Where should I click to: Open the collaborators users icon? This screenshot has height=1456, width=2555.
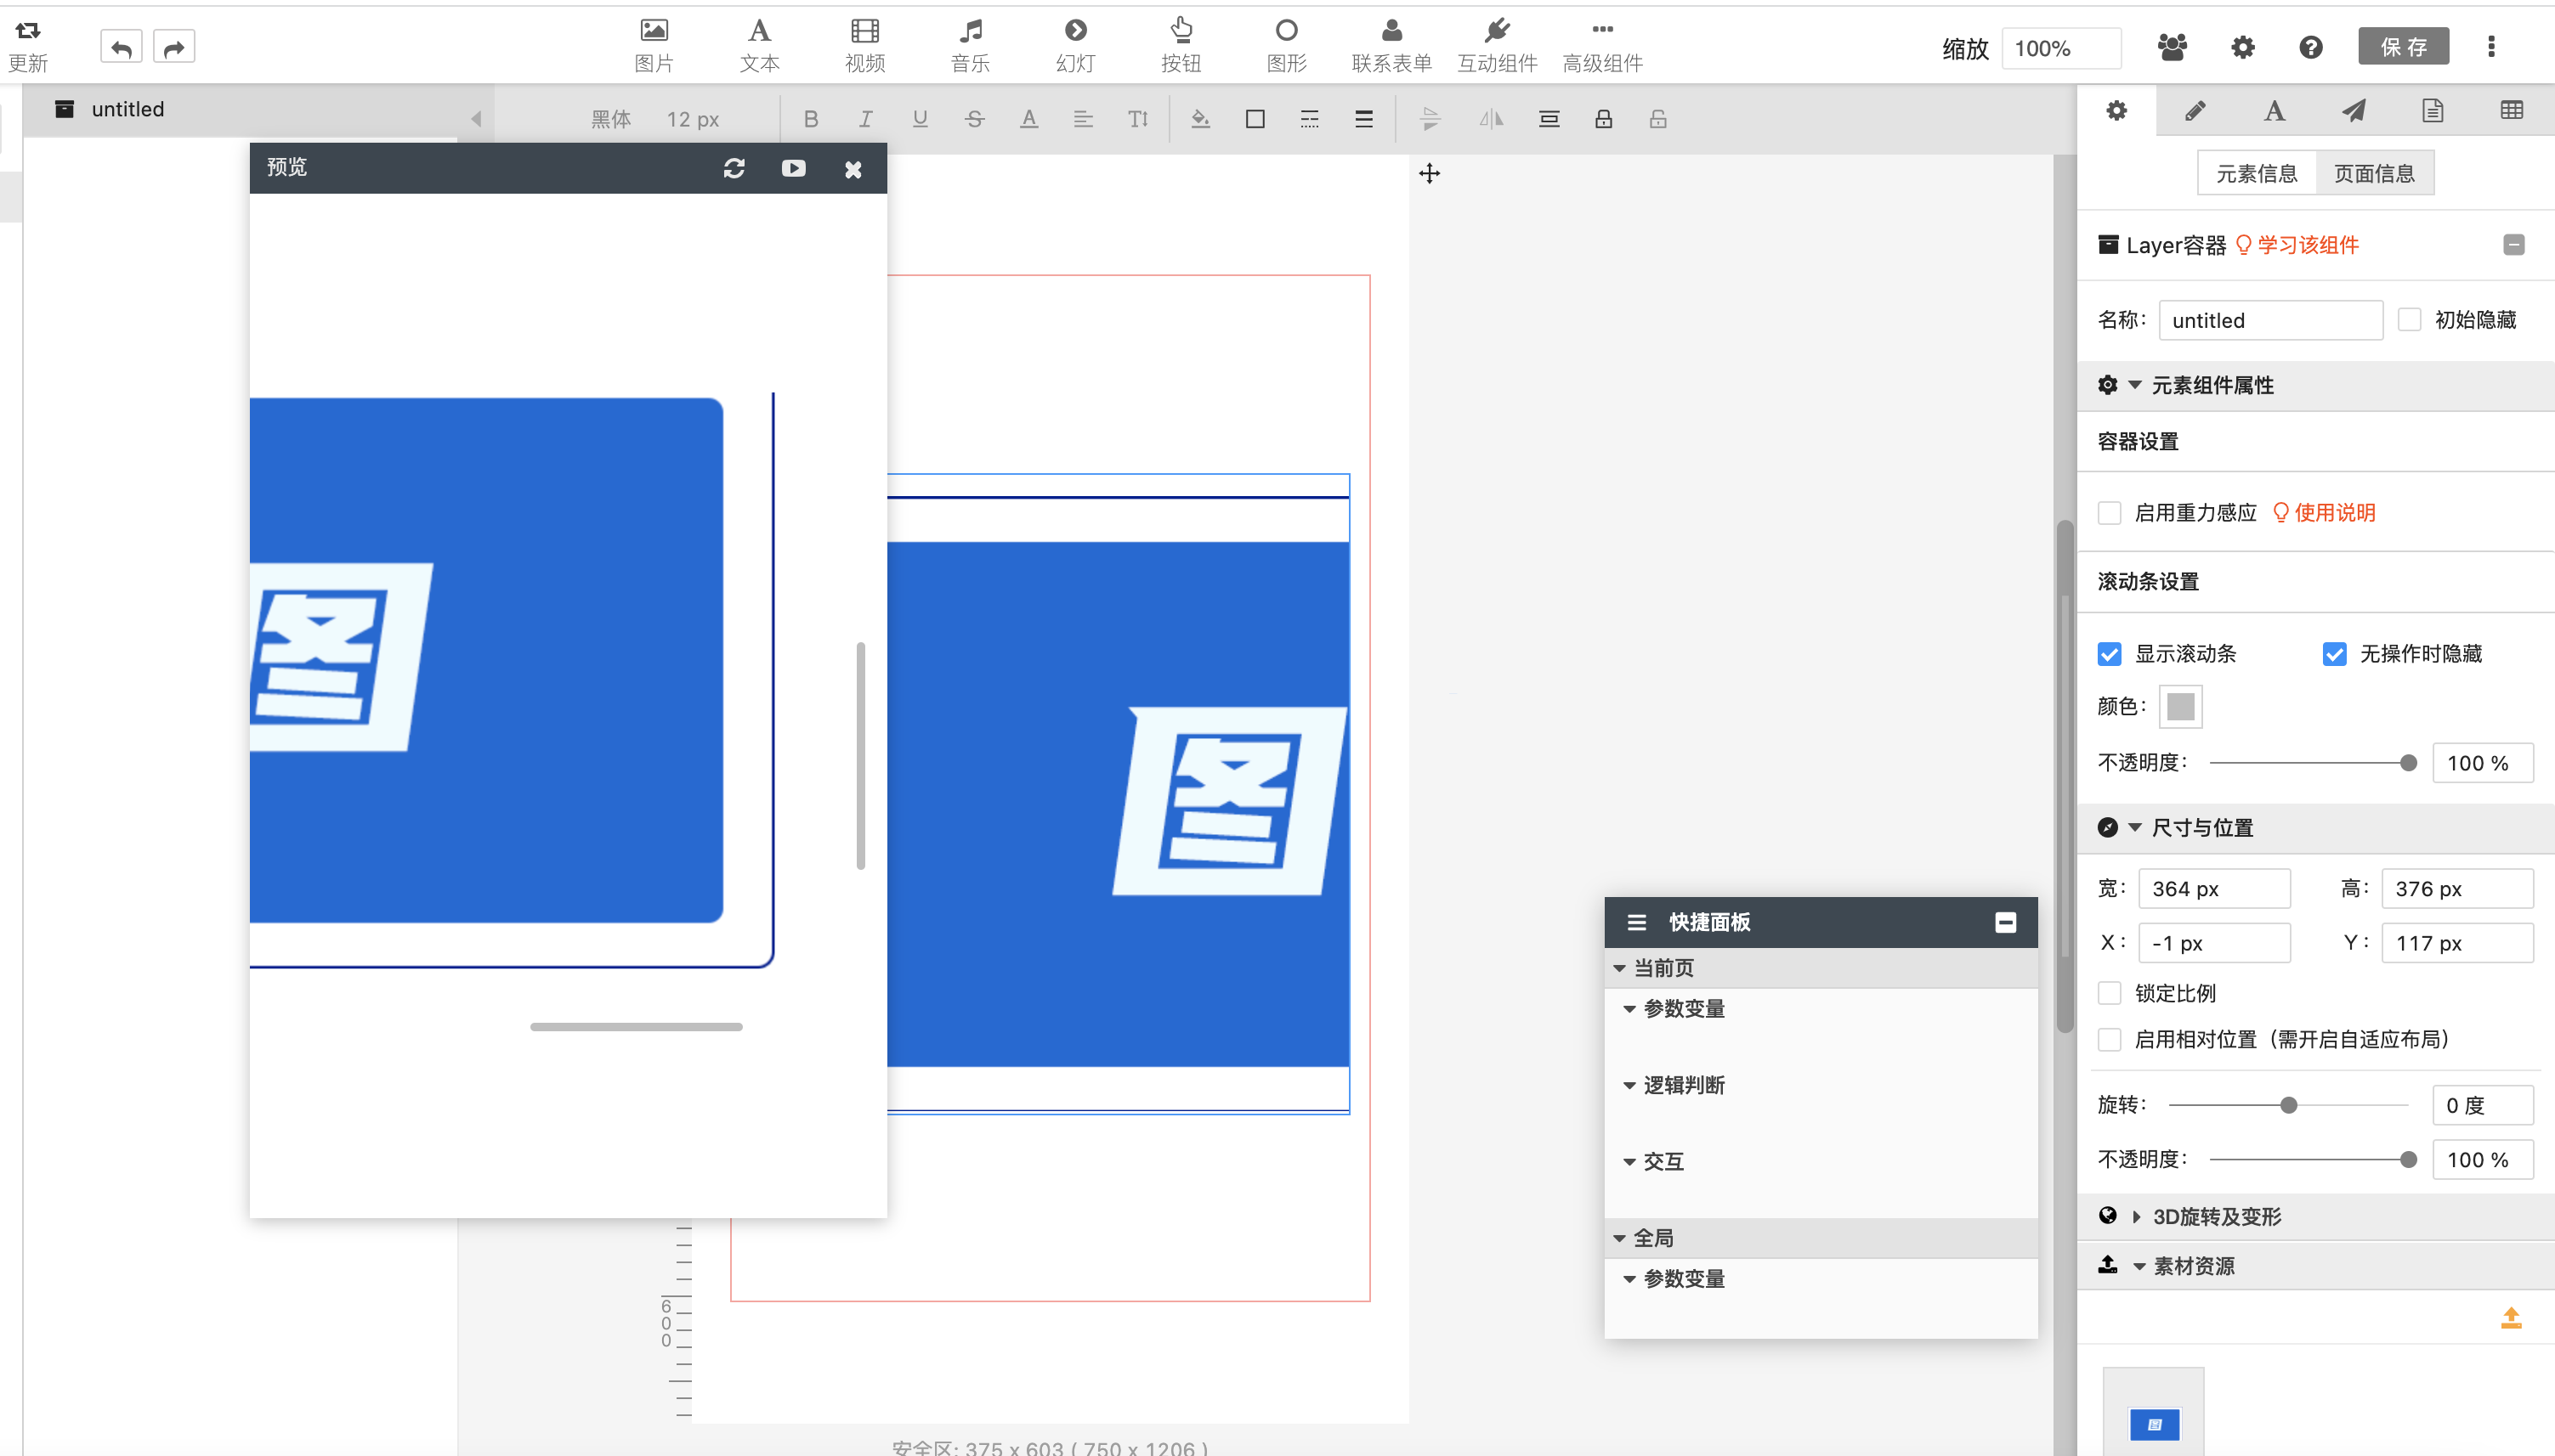click(x=2172, y=47)
